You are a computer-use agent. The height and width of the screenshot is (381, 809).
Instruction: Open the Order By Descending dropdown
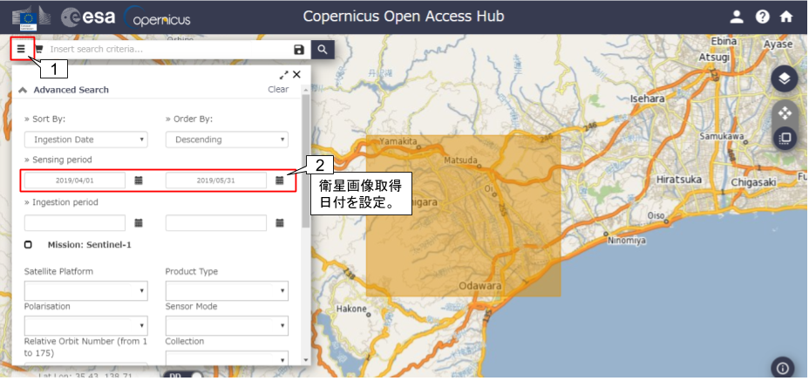[227, 139]
